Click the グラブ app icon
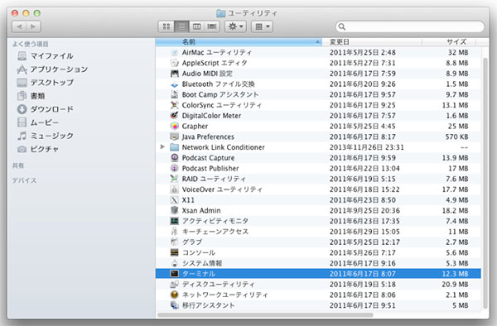497x326 pixels. pyautogui.click(x=174, y=242)
